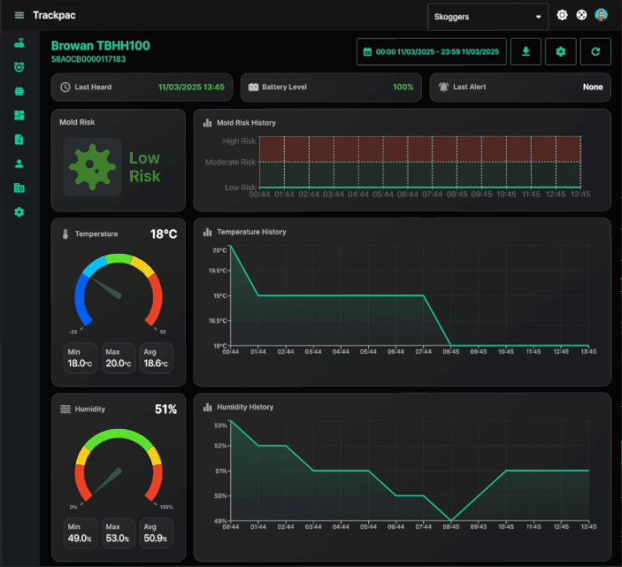Screen dimensions: 622x567
Task: Click the Browan TBHH100 device name
Action: (100, 46)
